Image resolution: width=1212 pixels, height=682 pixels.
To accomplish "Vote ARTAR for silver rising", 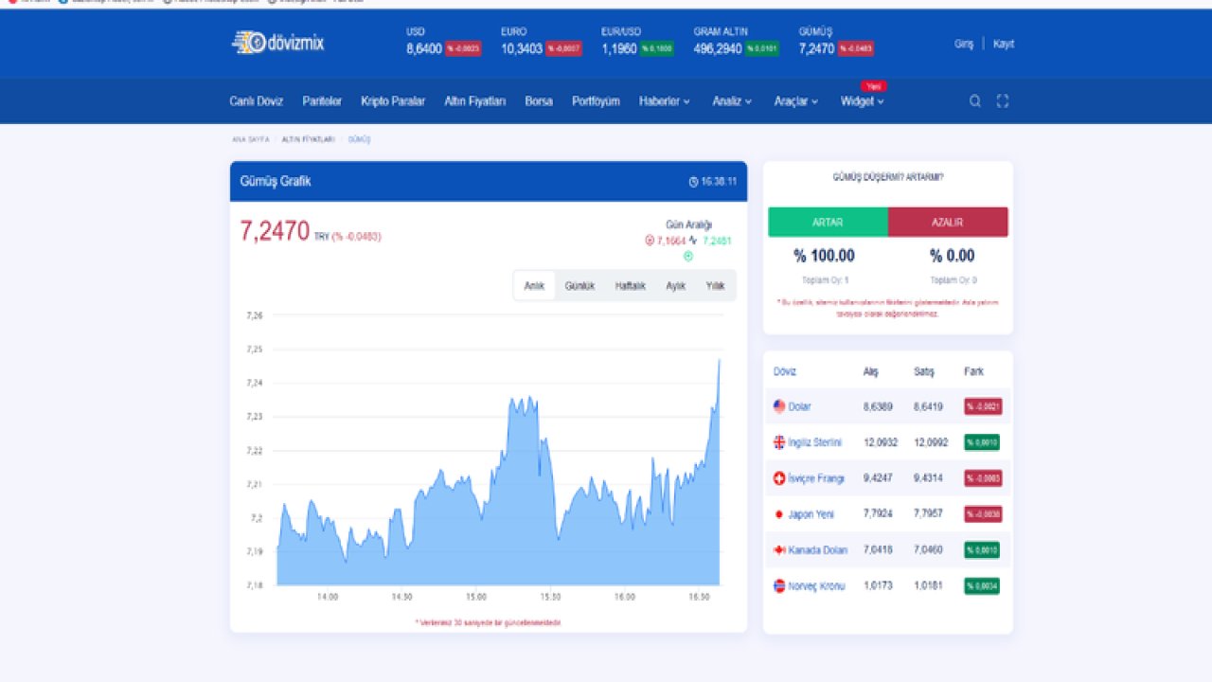I will click(x=828, y=222).
